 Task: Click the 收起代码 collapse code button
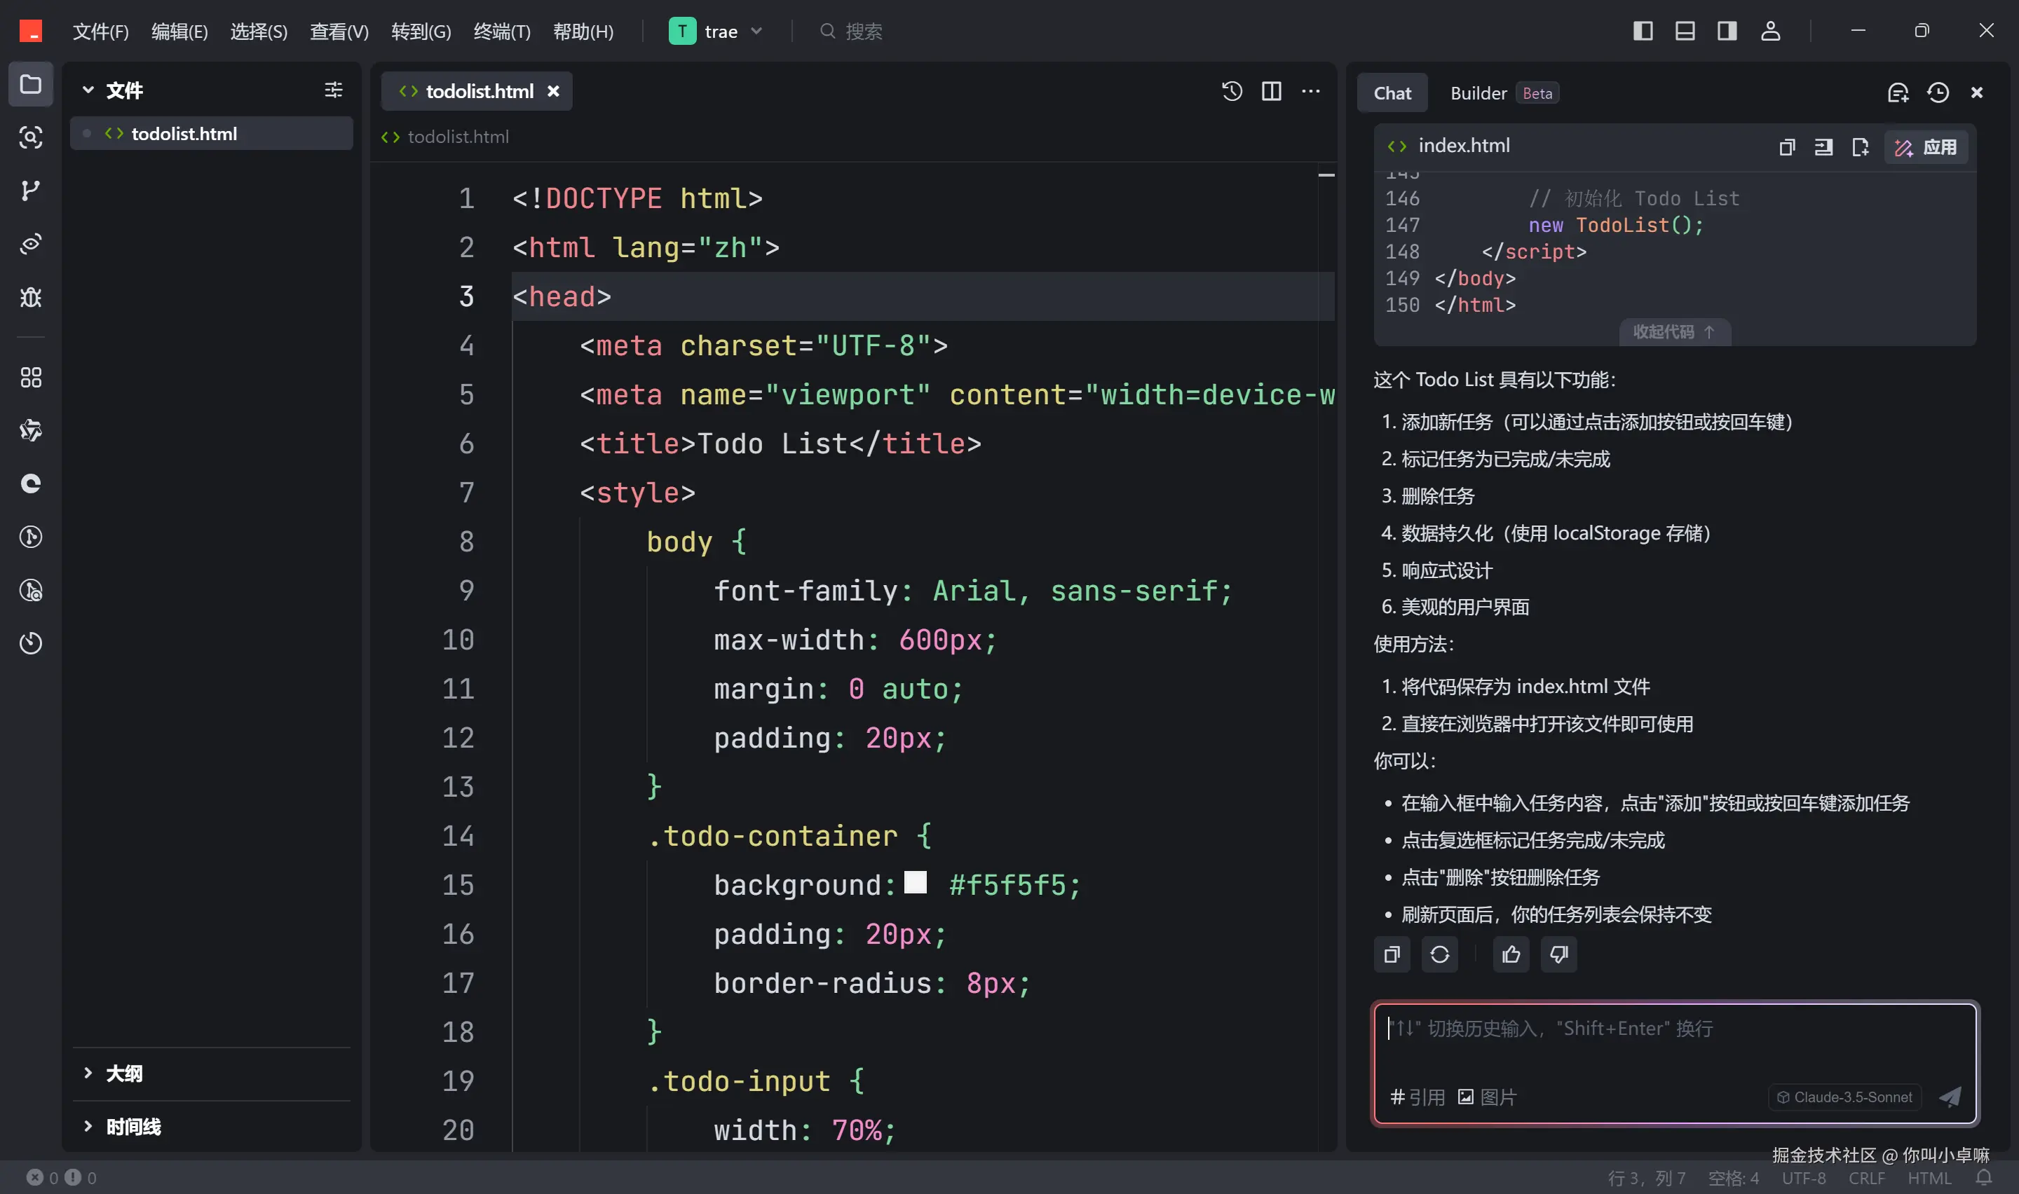(x=1673, y=331)
